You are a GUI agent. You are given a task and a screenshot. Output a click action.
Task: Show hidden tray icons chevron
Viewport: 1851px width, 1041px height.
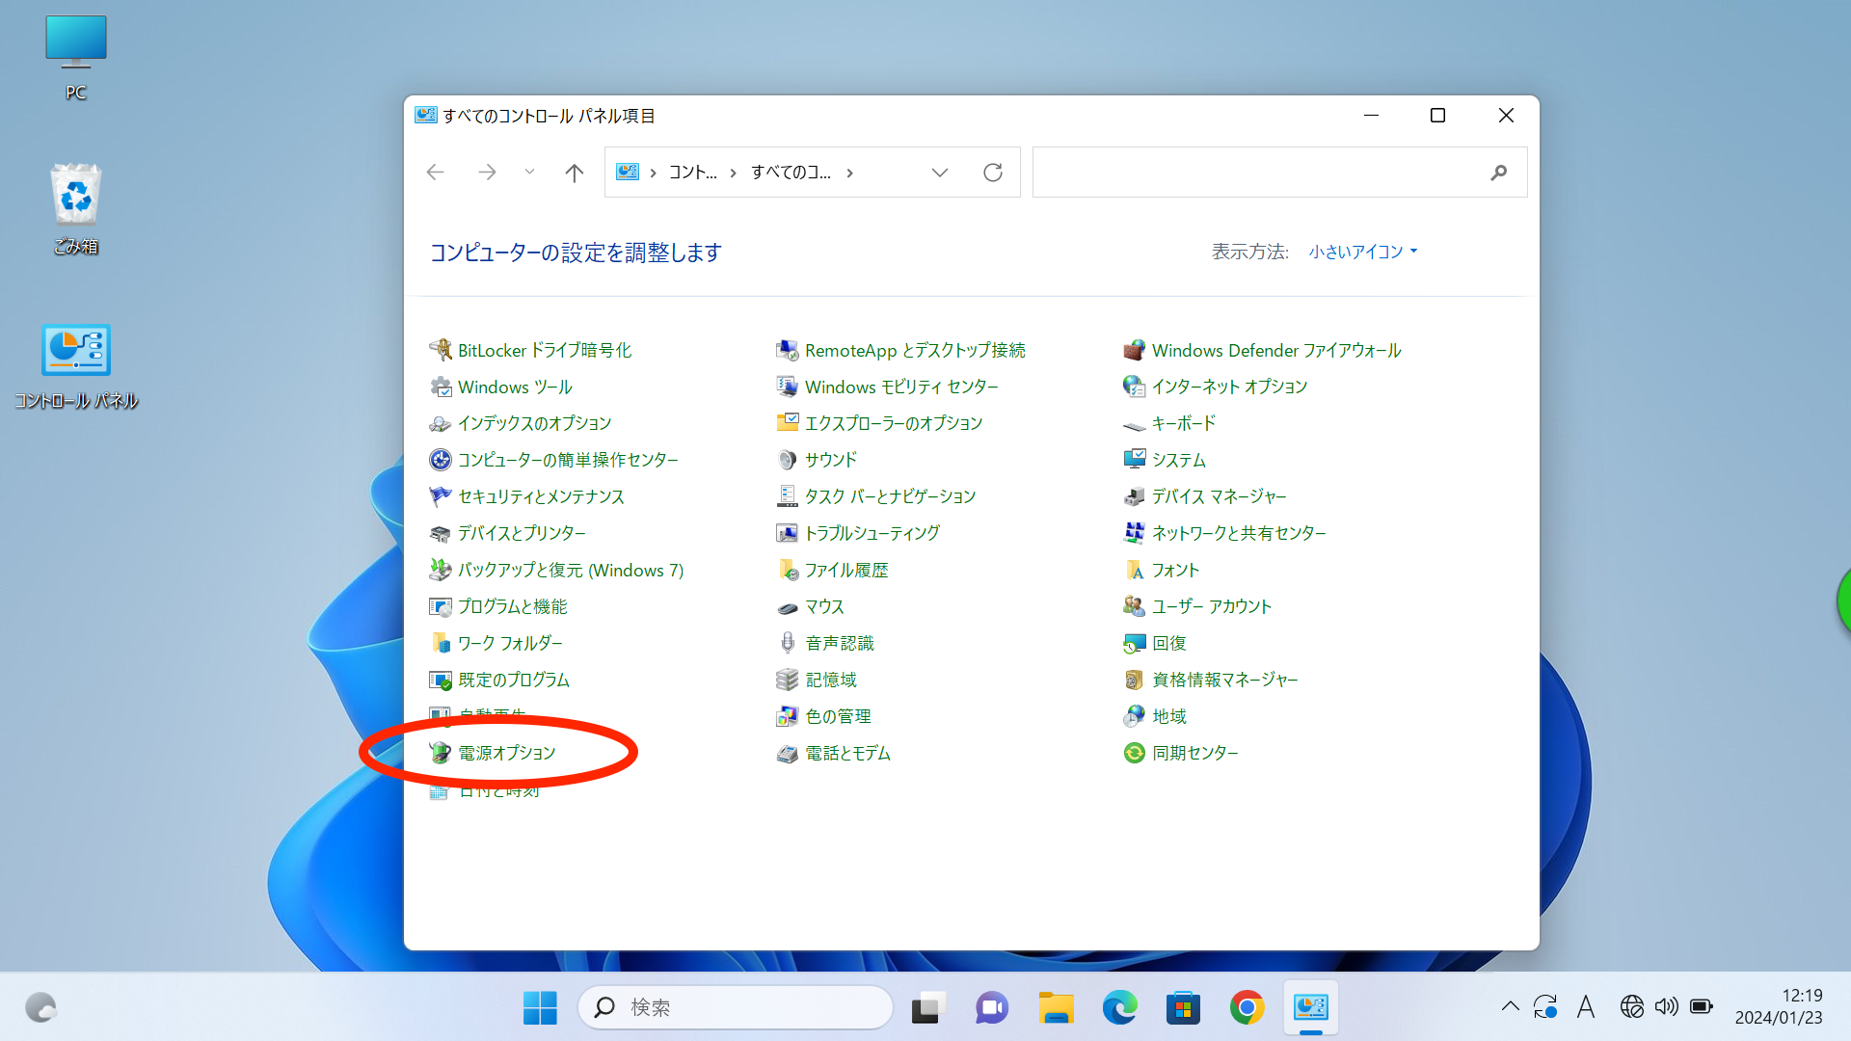(x=1510, y=1007)
